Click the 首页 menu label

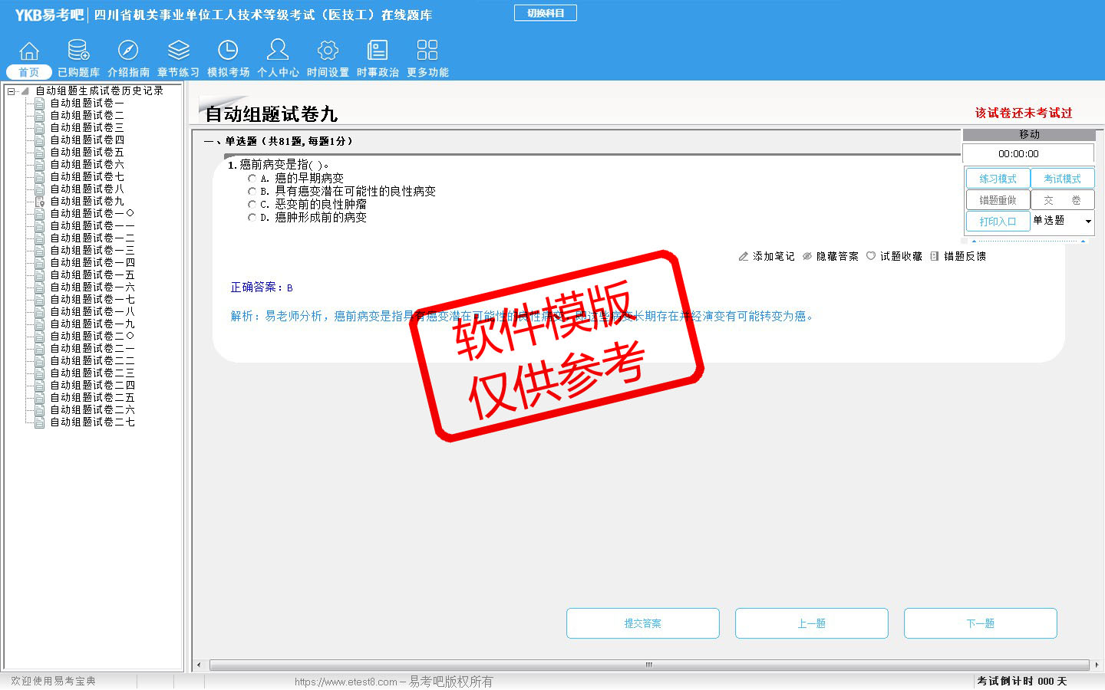(x=29, y=72)
